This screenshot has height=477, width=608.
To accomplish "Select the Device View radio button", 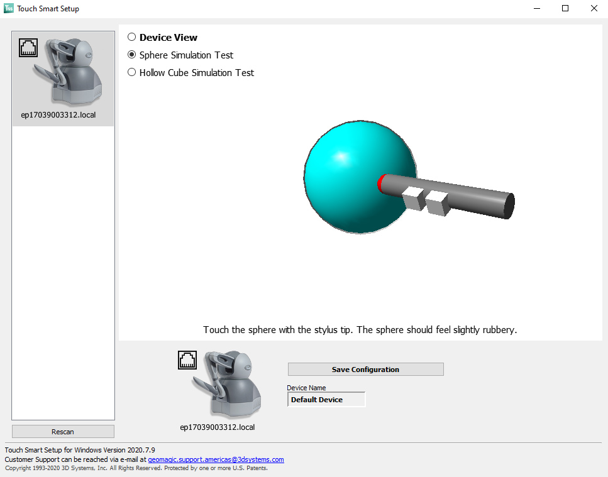I will [132, 37].
